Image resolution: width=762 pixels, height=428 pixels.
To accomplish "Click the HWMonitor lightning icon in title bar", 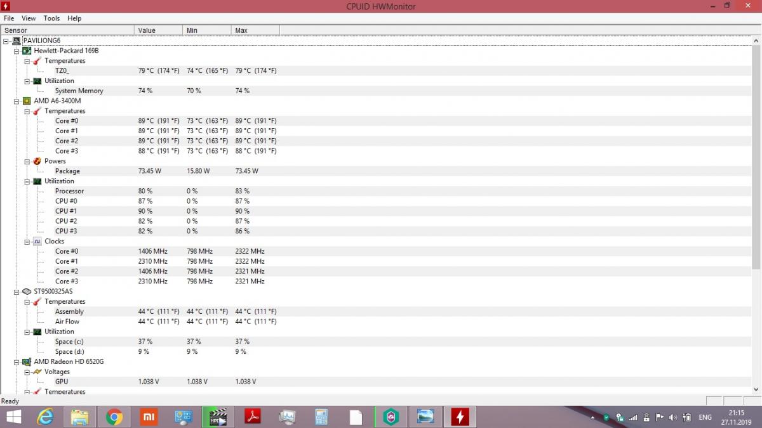I will pyautogui.click(x=6, y=6).
